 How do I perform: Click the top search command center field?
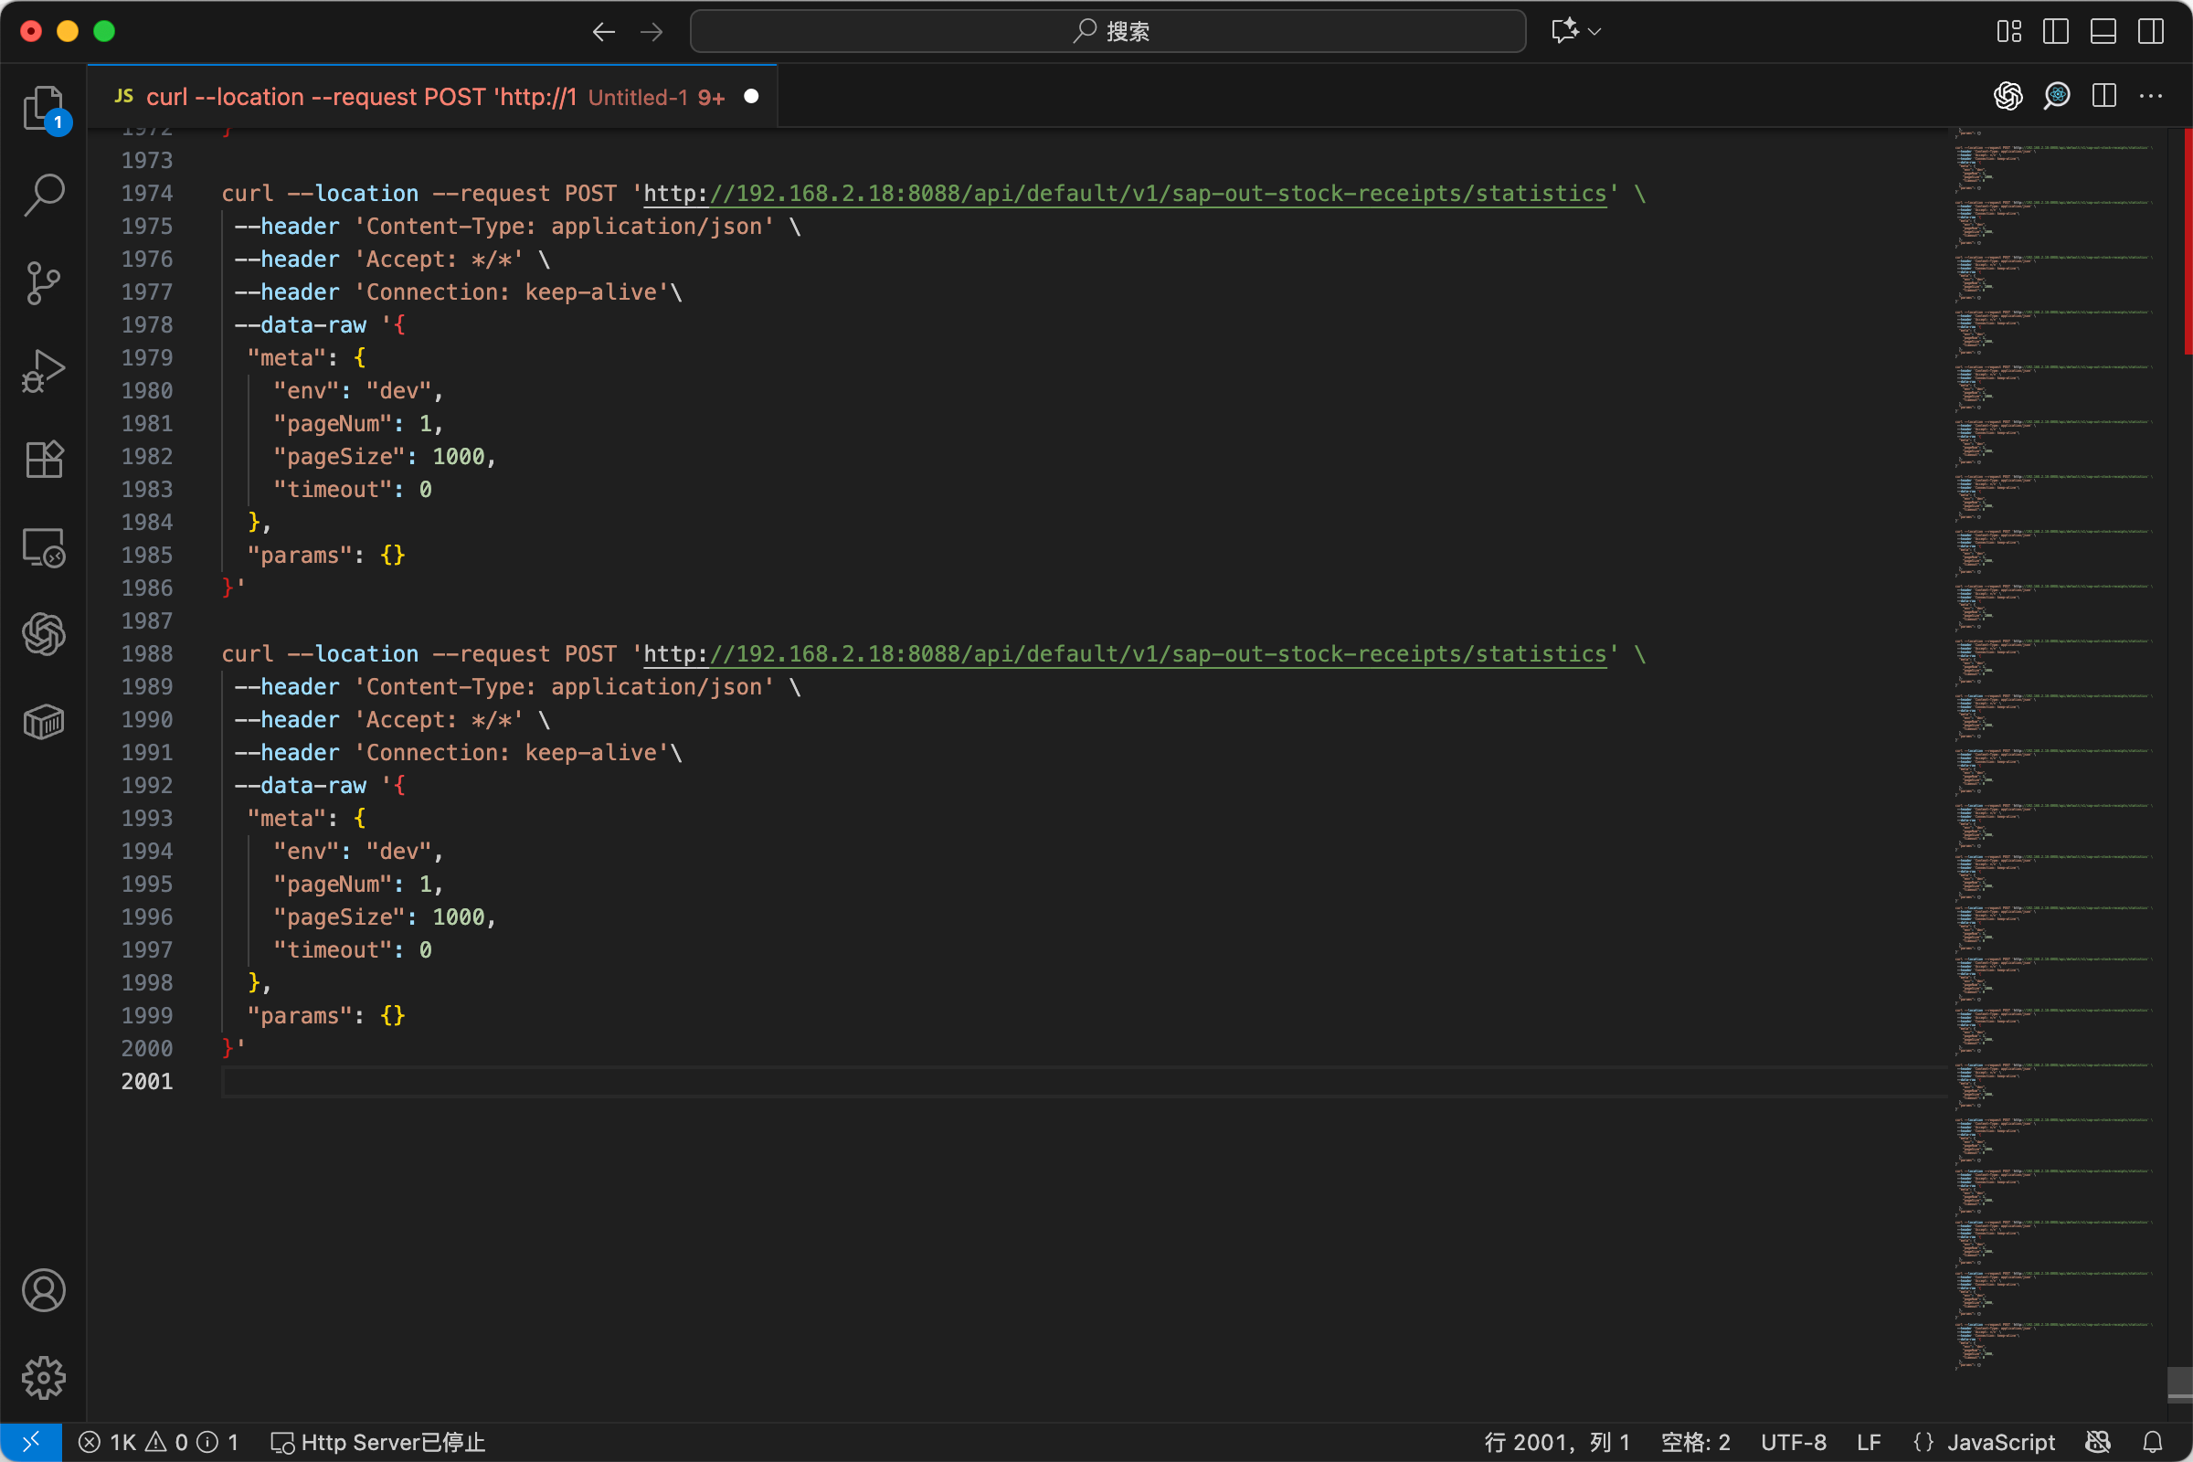[1107, 32]
